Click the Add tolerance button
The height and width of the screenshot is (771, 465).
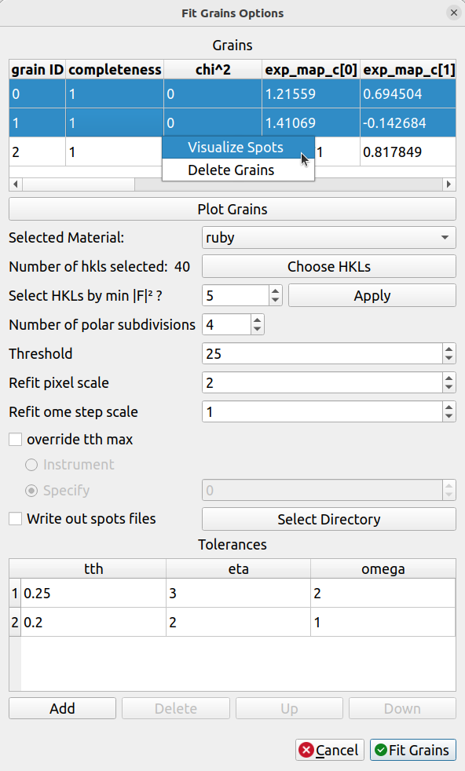coord(63,708)
